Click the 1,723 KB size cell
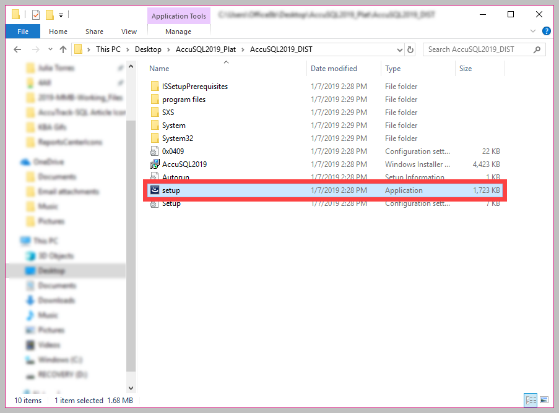Image resolution: width=559 pixels, height=413 pixels. point(487,190)
